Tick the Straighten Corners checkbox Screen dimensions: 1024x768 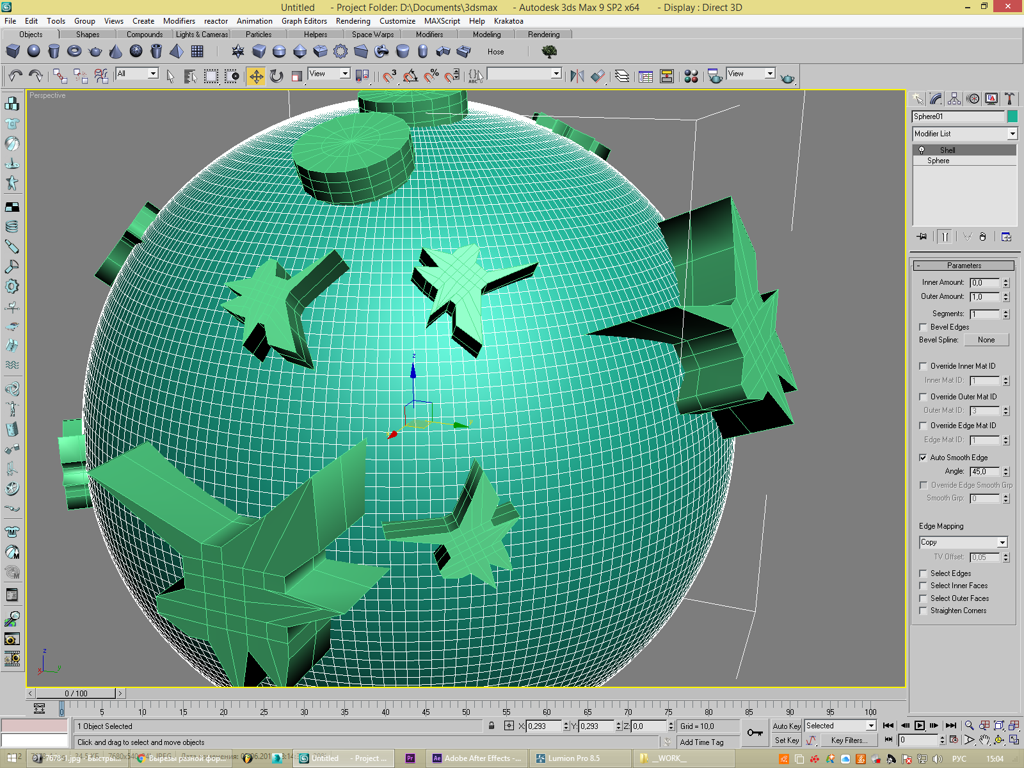[x=923, y=611]
